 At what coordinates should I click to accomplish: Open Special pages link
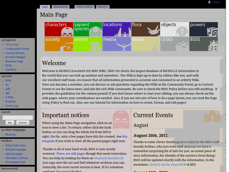click(14, 154)
